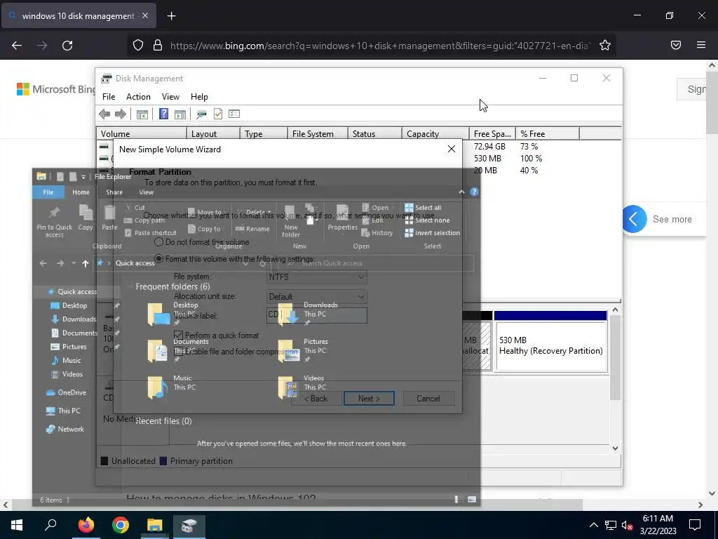This screenshot has width=718, height=539.
Task: Open recent locations dropdown in File Explorer
Action: pyautogui.click(x=73, y=263)
